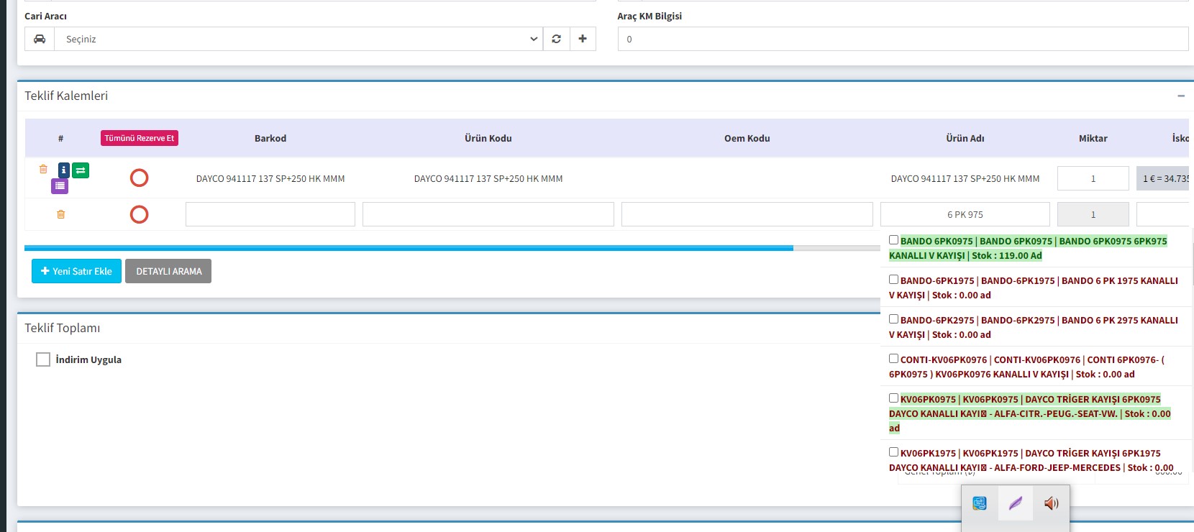Open the purple list icon in first row
1194x532 pixels.
tap(60, 186)
